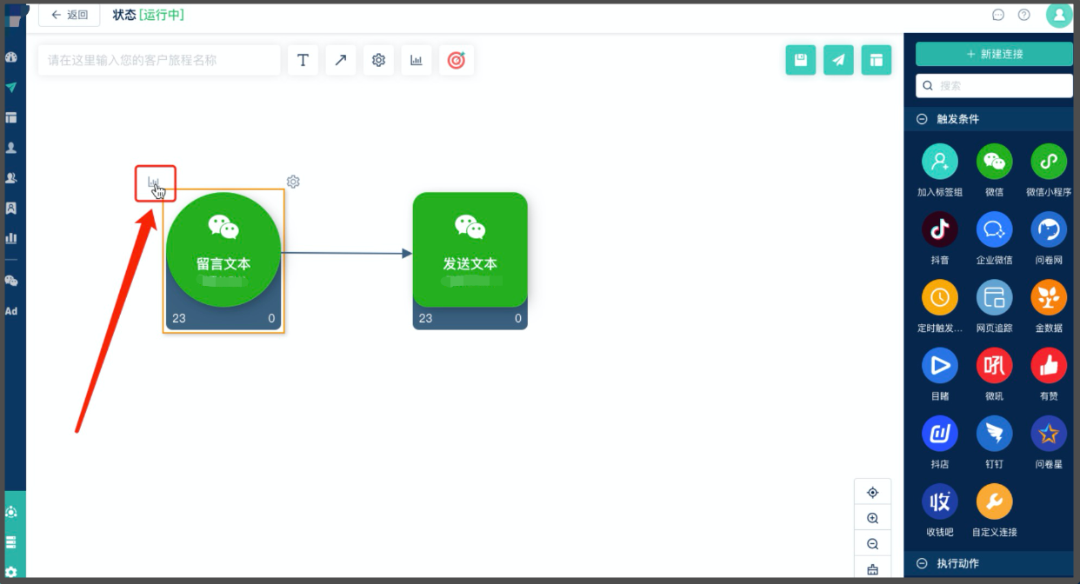The width and height of the screenshot is (1080, 584).
Task: Open single-user contacts in sidebar
Action: click(11, 148)
